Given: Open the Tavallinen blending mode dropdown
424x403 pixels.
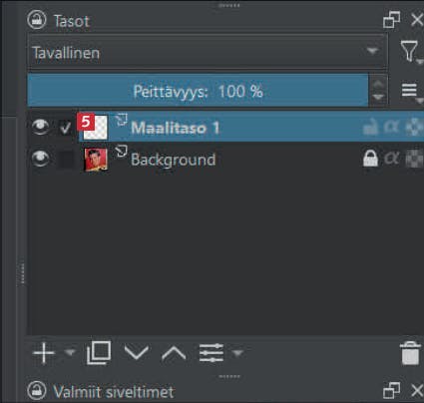Looking at the screenshot, I should point(208,52).
